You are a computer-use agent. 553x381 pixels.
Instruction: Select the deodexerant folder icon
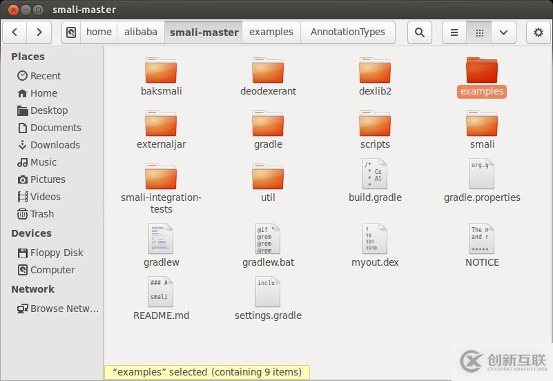(x=268, y=70)
